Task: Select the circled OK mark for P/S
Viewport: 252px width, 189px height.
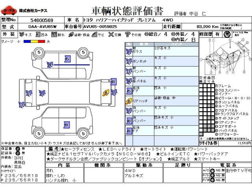Action: [212, 175]
